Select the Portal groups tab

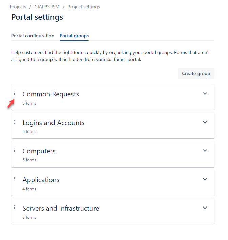tap(74, 36)
